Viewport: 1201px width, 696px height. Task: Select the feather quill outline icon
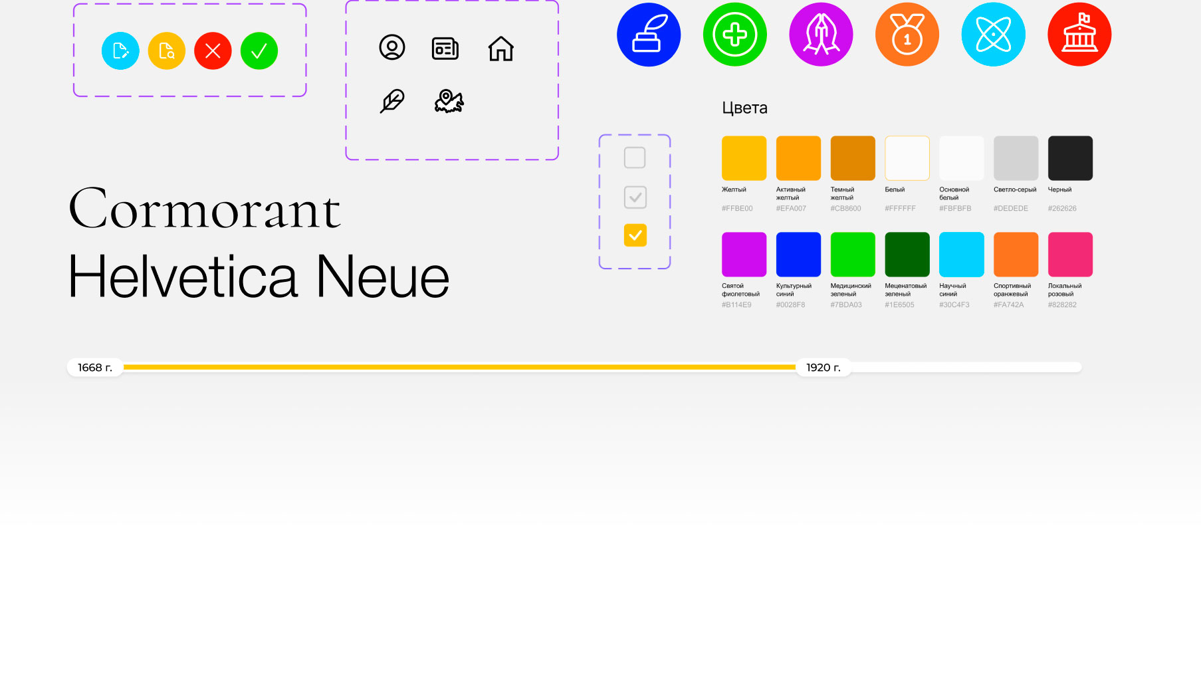(392, 101)
